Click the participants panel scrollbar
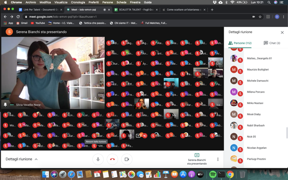The width and height of the screenshot is (288, 180). (286, 133)
